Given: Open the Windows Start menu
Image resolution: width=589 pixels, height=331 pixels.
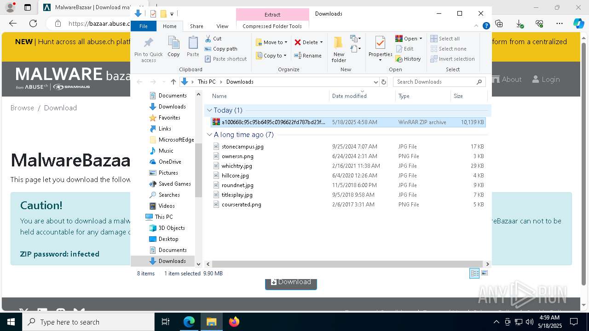Looking at the screenshot, I should (11, 322).
